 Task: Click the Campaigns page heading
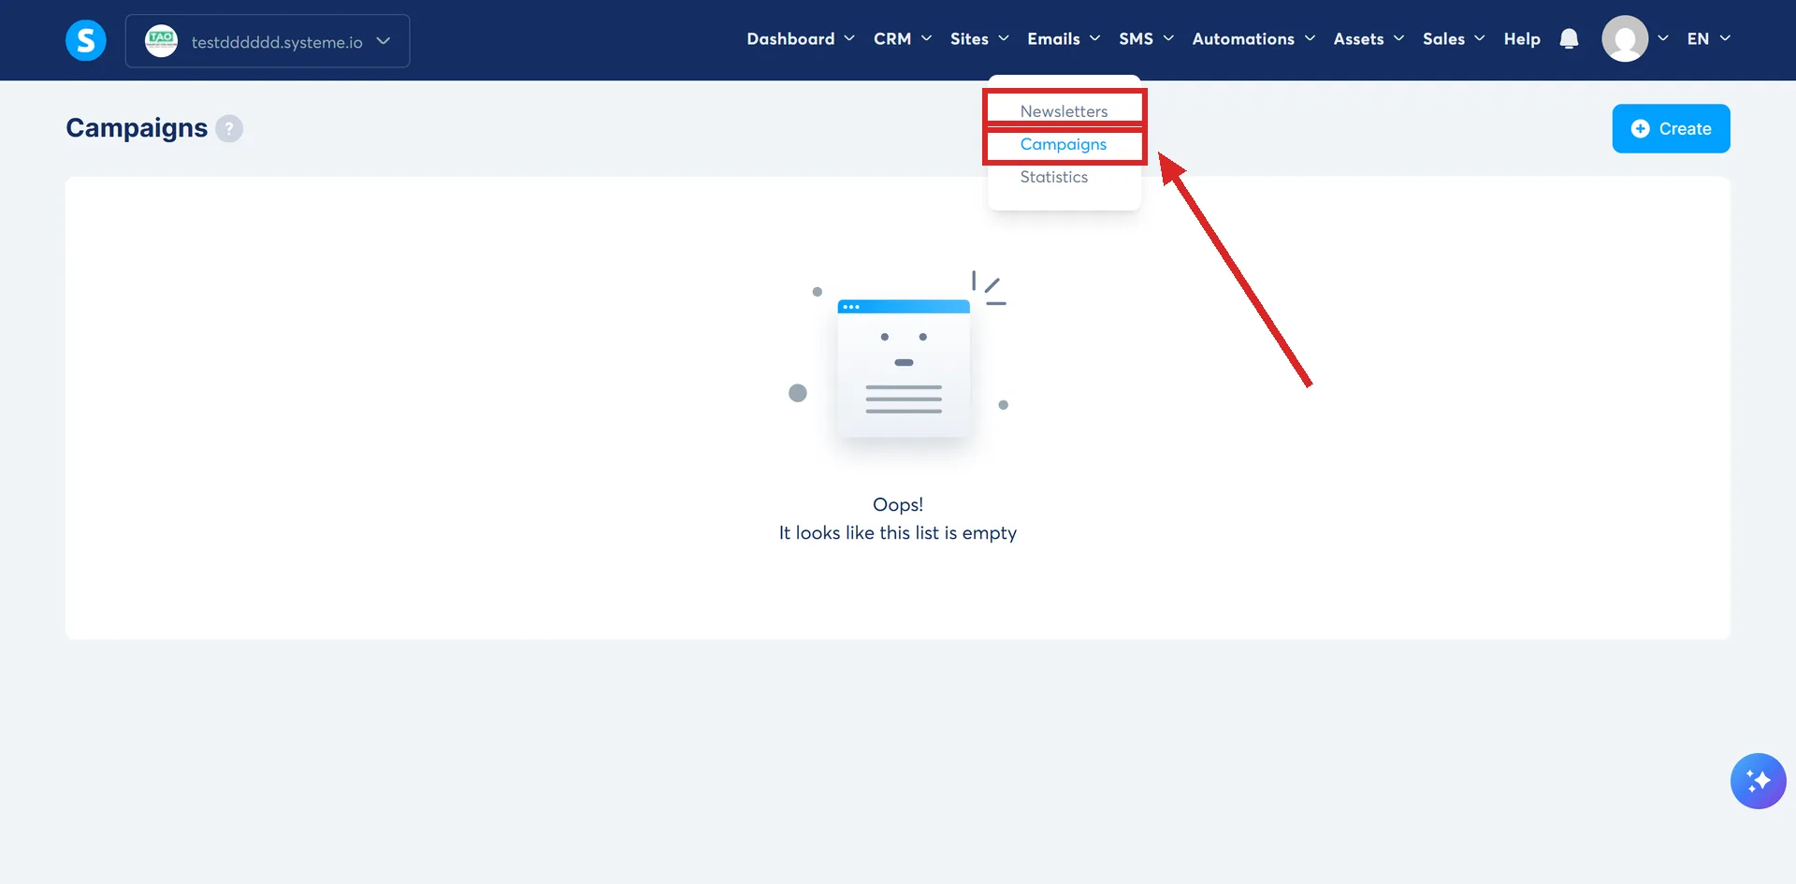pyautogui.click(x=137, y=127)
